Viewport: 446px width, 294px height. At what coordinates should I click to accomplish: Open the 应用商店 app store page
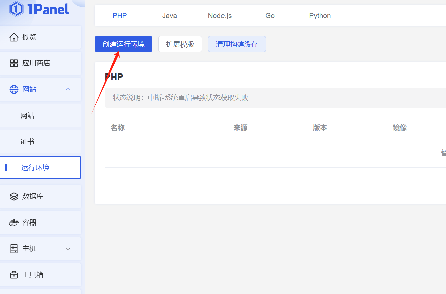pyautogui.click(x=40, y=63)
